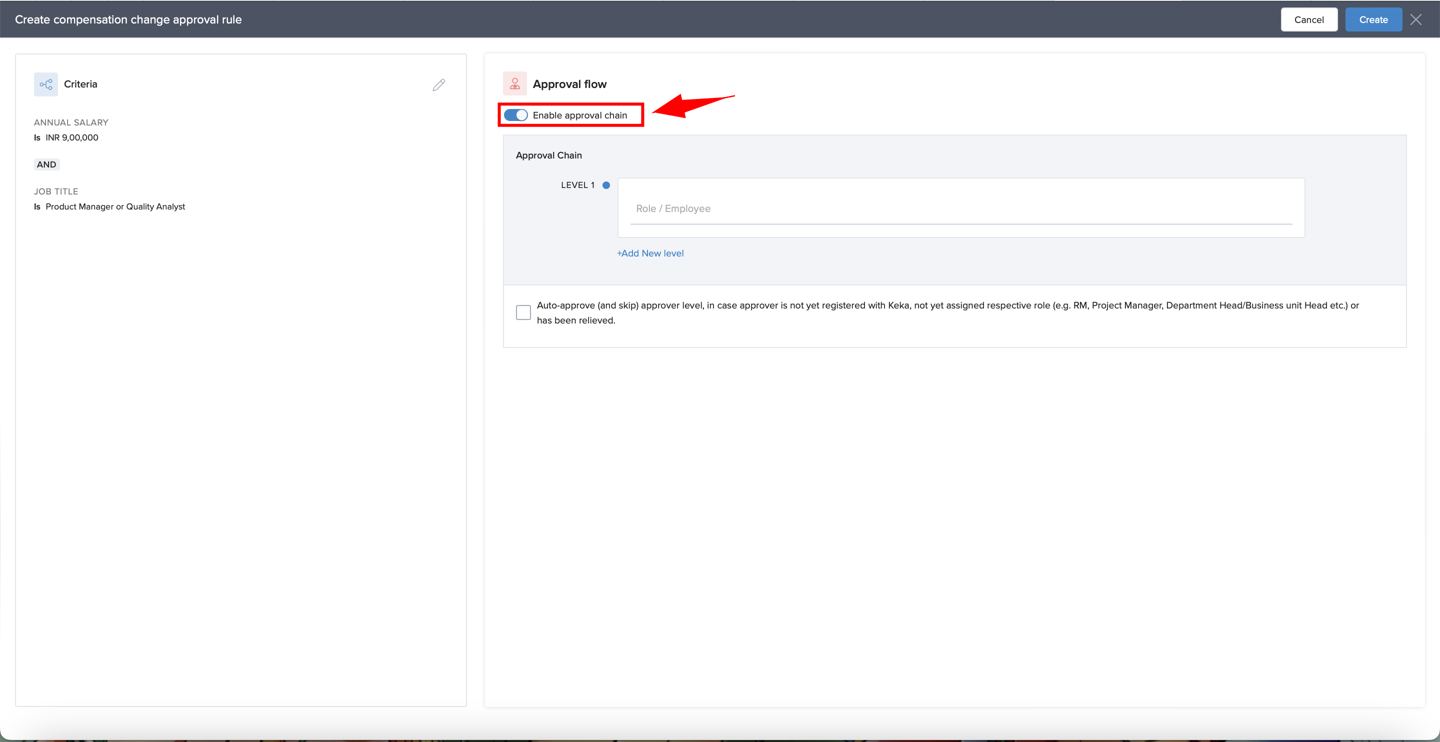Close the dialog with the X icon
Viewport: 1440px width, 742px height.
coord(1416,19)
